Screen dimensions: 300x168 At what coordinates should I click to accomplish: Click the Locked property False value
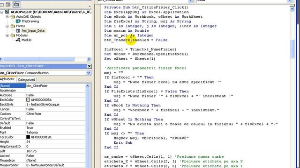30,156
